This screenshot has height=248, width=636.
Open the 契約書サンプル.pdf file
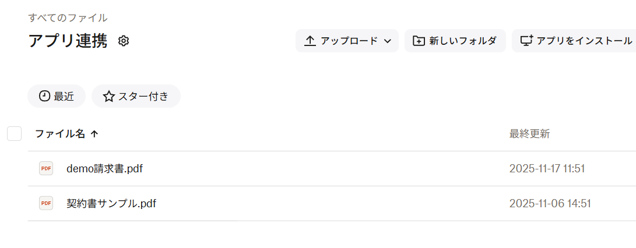[x=111, y=203]
